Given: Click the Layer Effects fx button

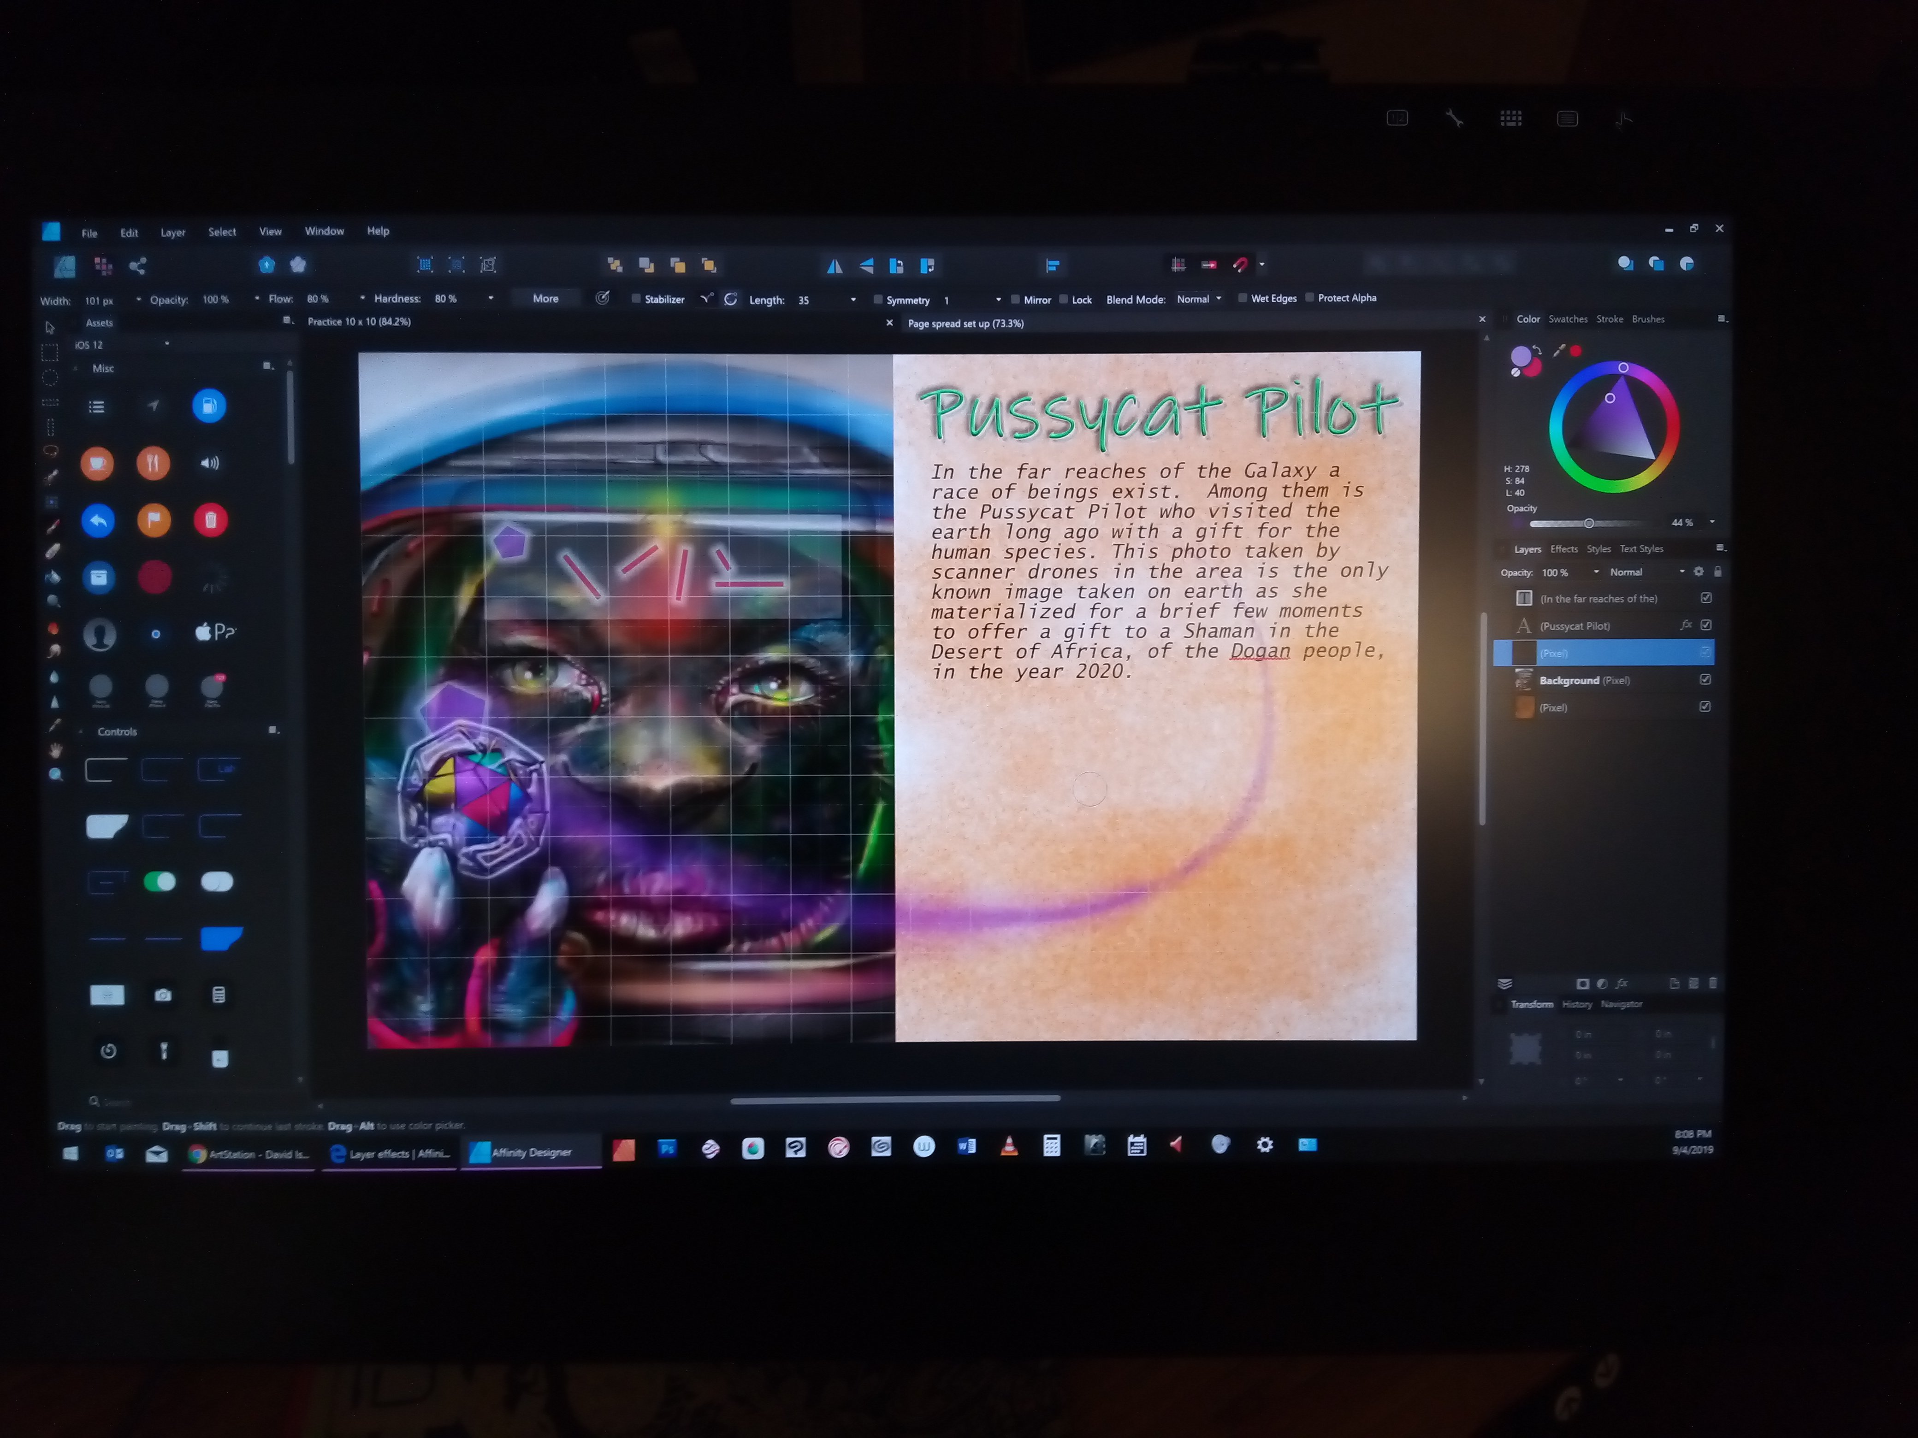Looking at the screenshot, I should coord(1622,984).
